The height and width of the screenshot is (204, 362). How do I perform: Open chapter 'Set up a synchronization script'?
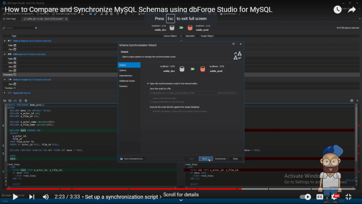[x=123, y=197]
